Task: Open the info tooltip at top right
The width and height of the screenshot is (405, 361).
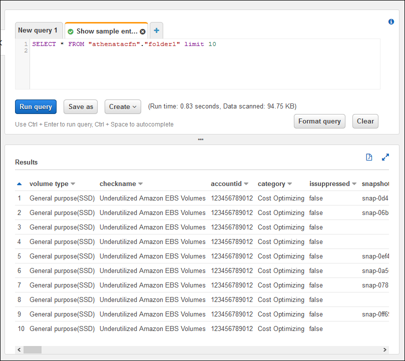Action: 391,21
